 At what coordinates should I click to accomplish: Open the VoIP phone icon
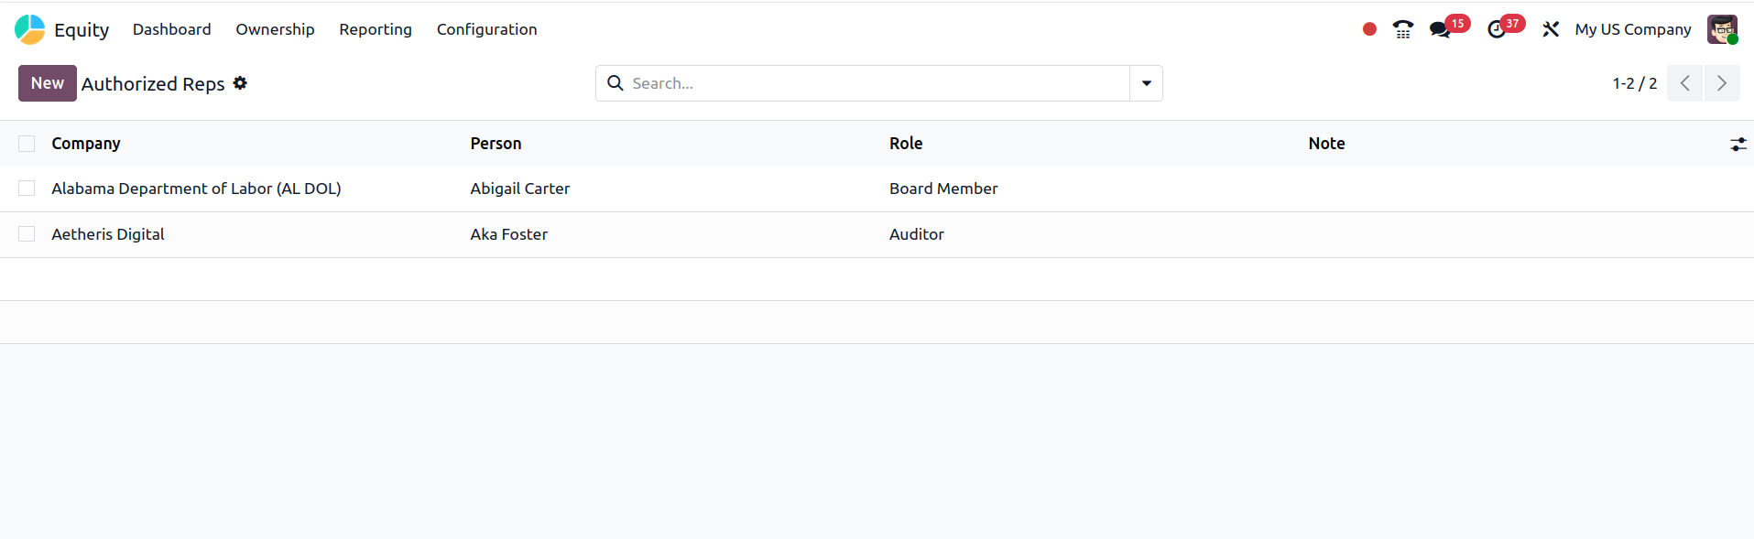tap(1402, 29)
